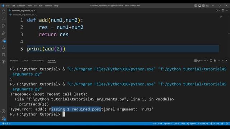Open the Testing flask view
Screen dimensions: 230x129
4,47
